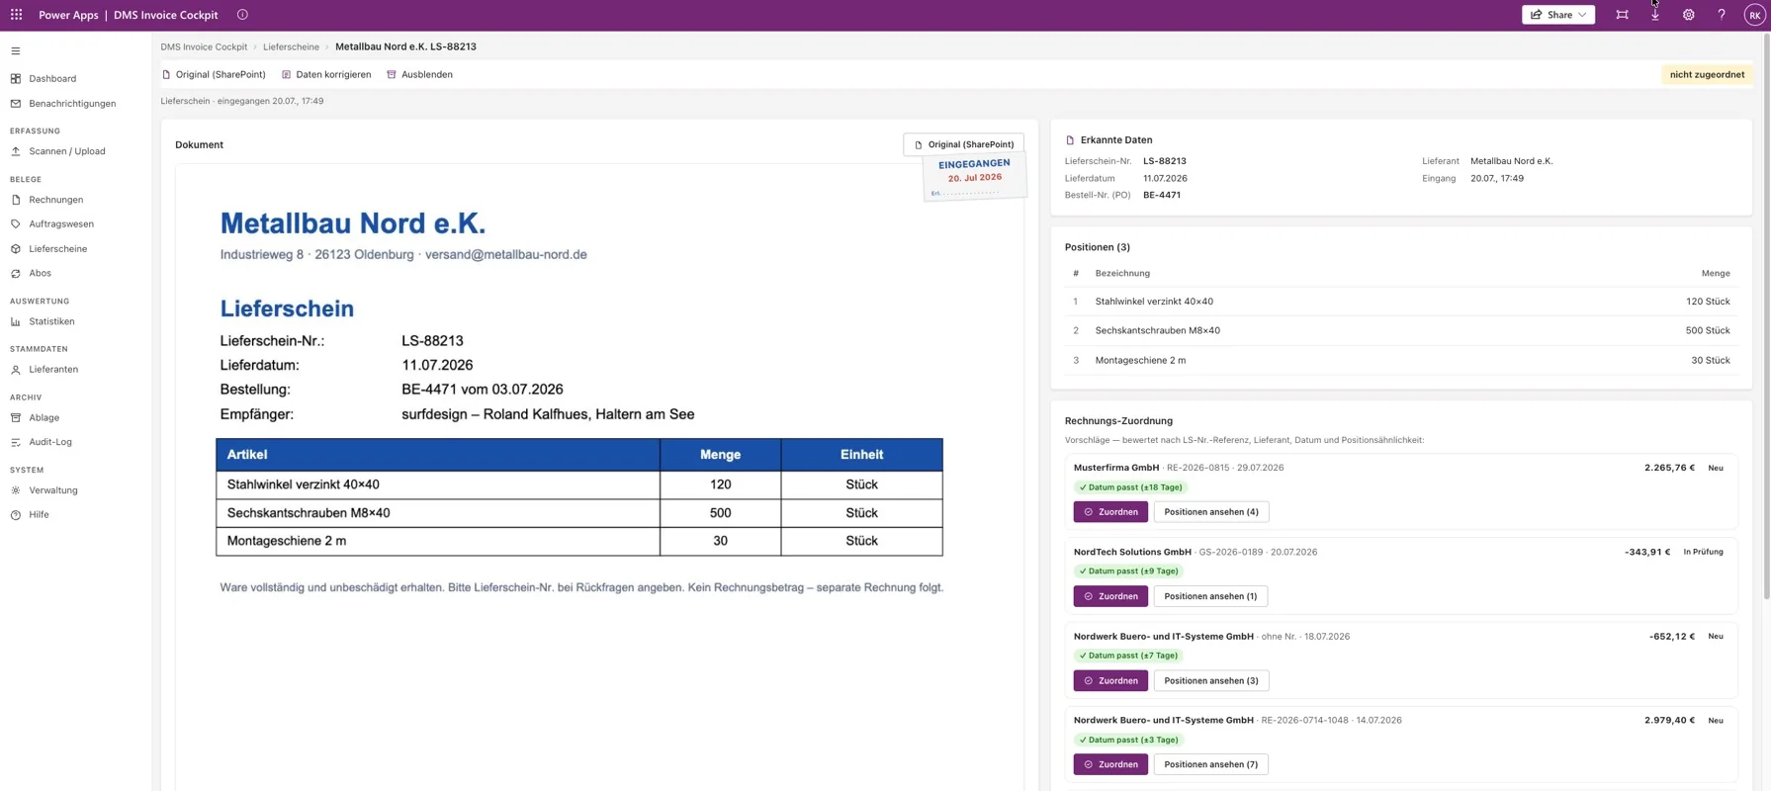Navigate to DMS Invoice Cockpit breadcrumb
This screenshot has width=1771, height=791.
[204, 46]
